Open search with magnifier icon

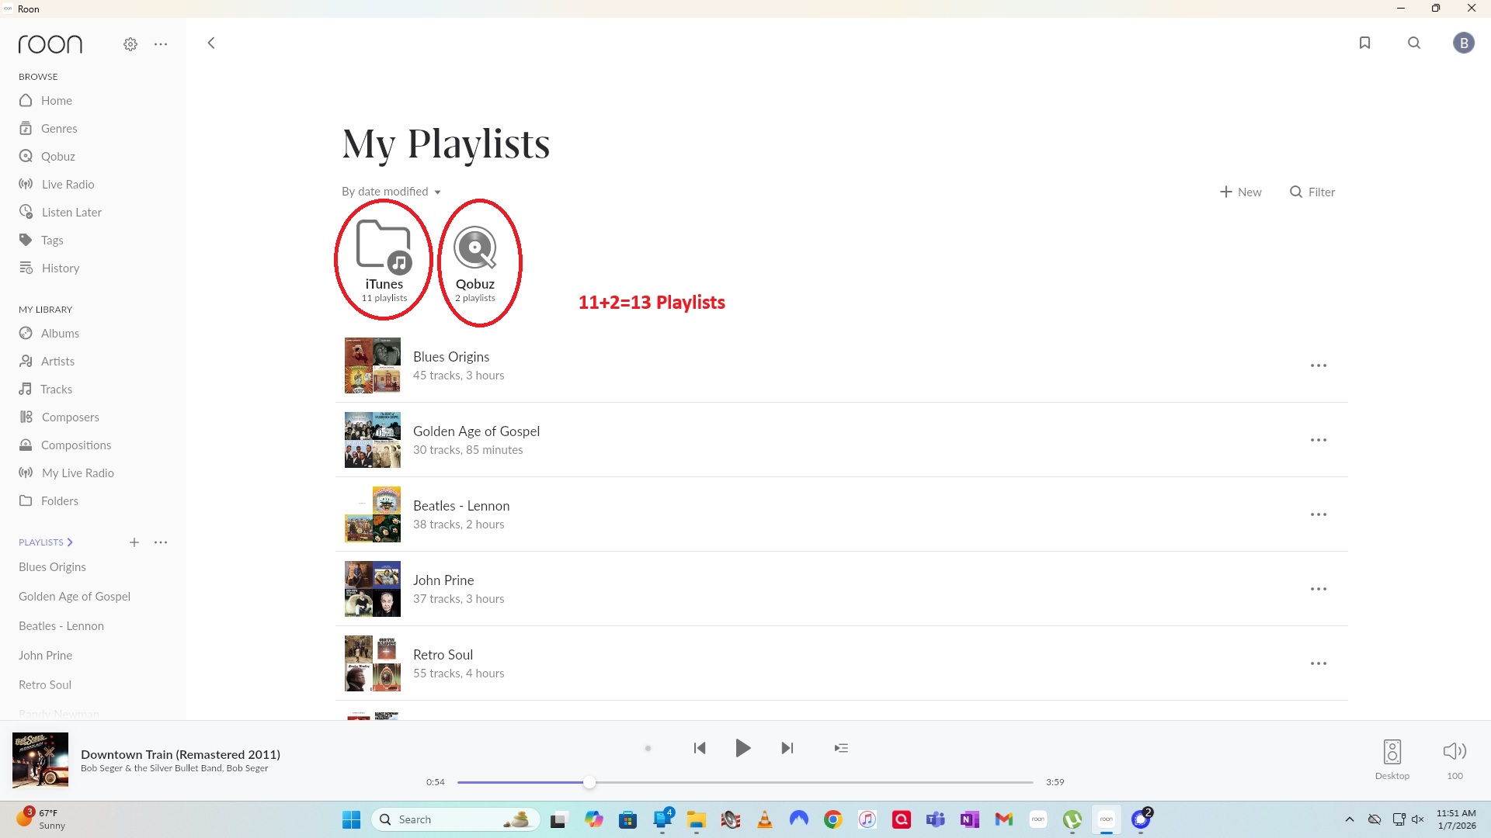[1414, 43]
